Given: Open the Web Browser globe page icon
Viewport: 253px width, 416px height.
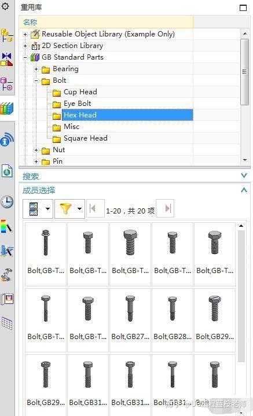Looking at the screenshot, I should 7,171.
